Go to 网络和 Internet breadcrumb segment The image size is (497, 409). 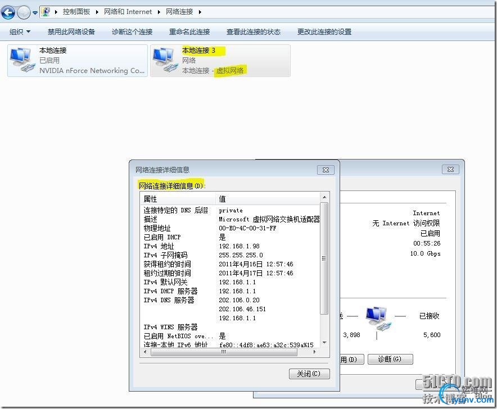click(128, 12)
